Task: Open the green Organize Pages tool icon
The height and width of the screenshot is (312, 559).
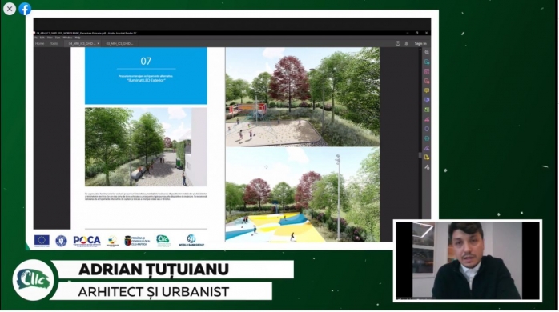Action: tap(427, 110)
